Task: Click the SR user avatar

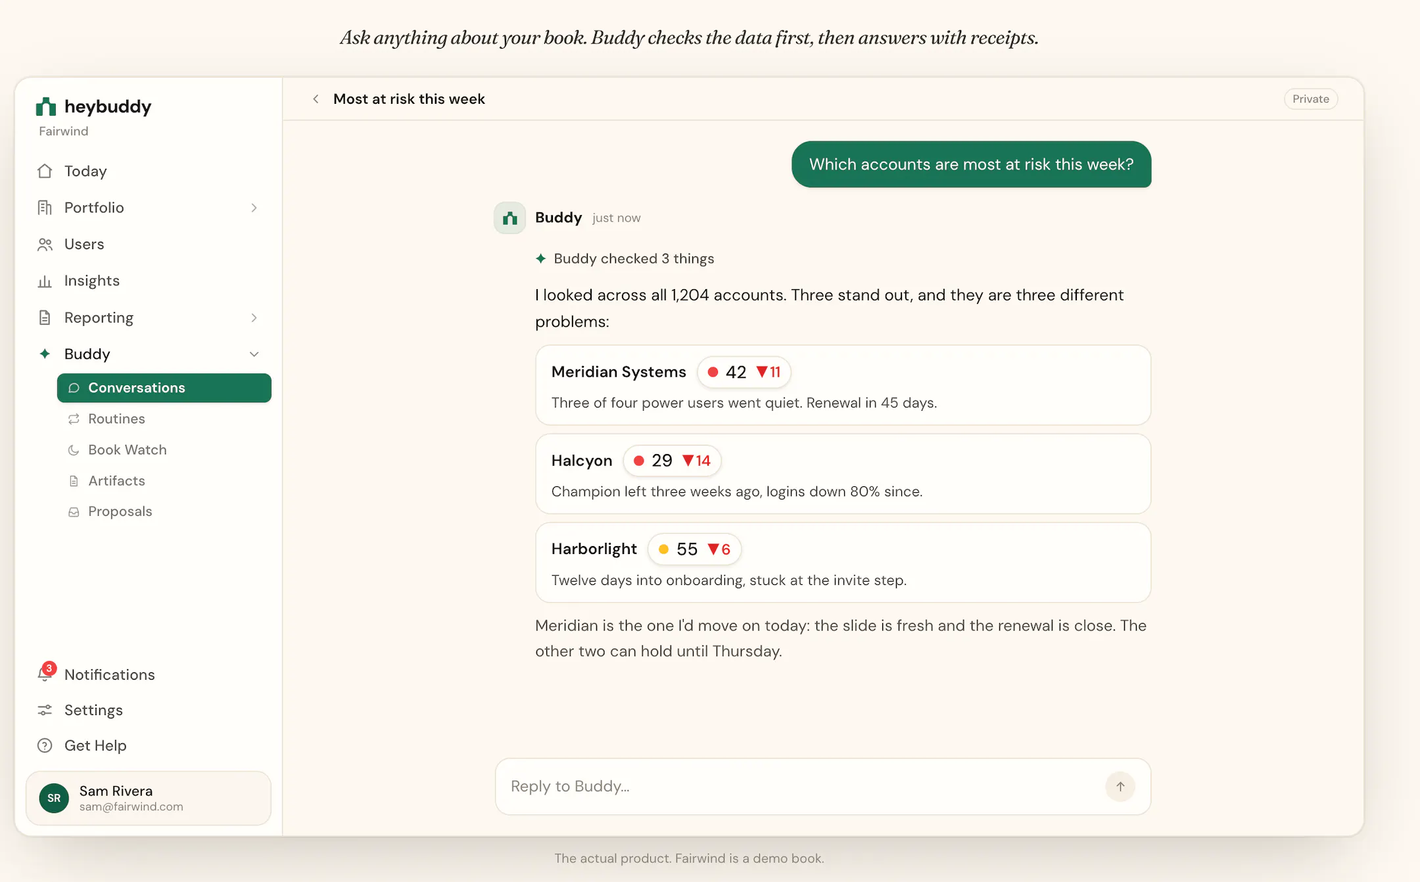Action: [54, 798]
